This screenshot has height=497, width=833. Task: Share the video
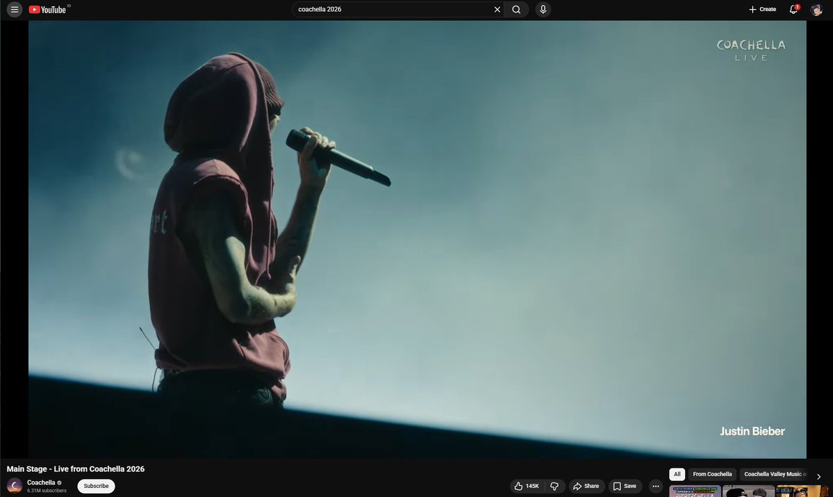click(x=586, y=486)
